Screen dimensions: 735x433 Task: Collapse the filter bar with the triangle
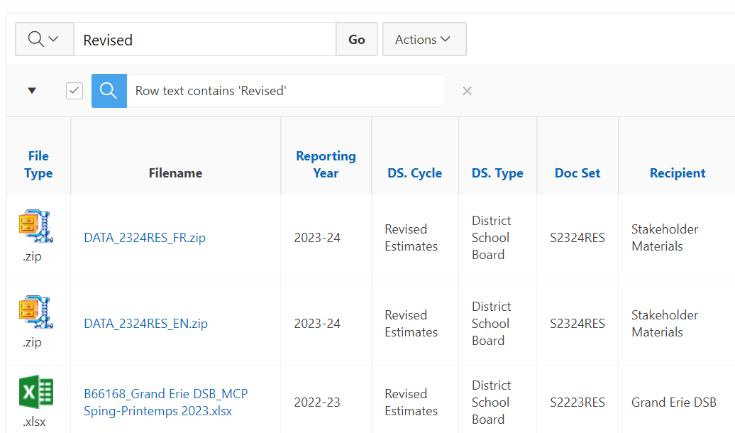(x=32, y=91)
